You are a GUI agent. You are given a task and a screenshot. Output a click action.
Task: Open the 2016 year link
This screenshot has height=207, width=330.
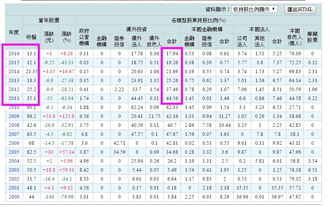tap(14, 54)
